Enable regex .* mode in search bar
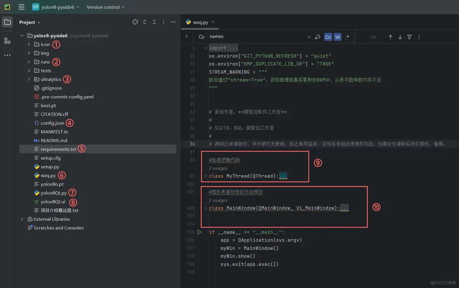 tap(347, 37)
